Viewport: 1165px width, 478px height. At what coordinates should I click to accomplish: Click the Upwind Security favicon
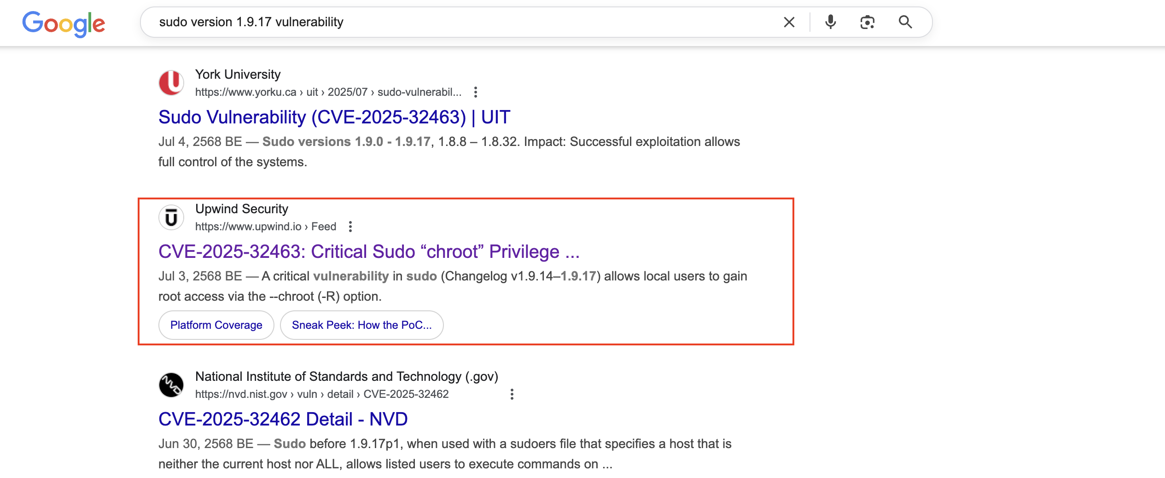point(171,217)
